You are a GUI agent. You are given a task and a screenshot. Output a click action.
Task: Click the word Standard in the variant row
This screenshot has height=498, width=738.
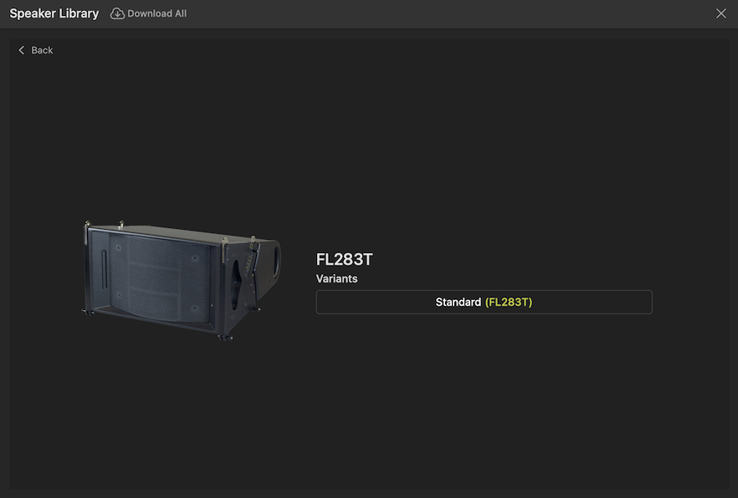click(458, 302)
